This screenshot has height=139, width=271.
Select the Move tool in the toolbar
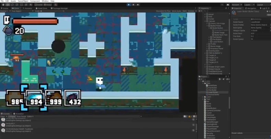coord(8,5)
